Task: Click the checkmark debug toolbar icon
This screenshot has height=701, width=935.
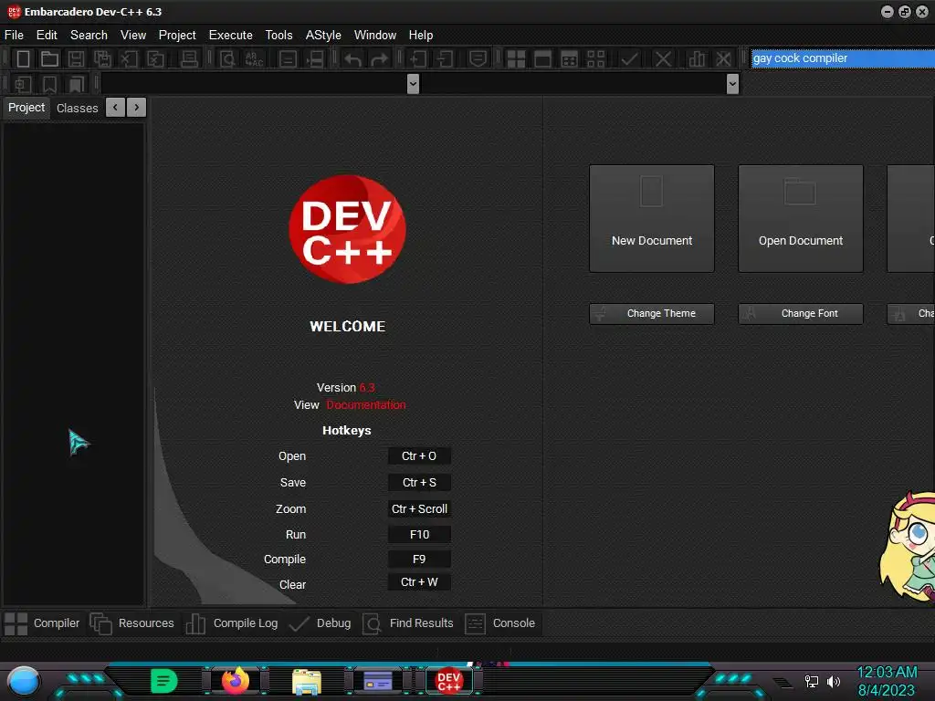Action: pos(629,58)
